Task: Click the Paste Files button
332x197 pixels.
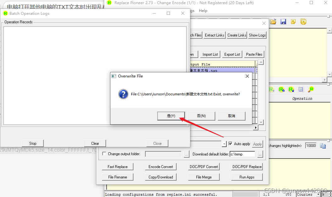Action: coord(254,54)
